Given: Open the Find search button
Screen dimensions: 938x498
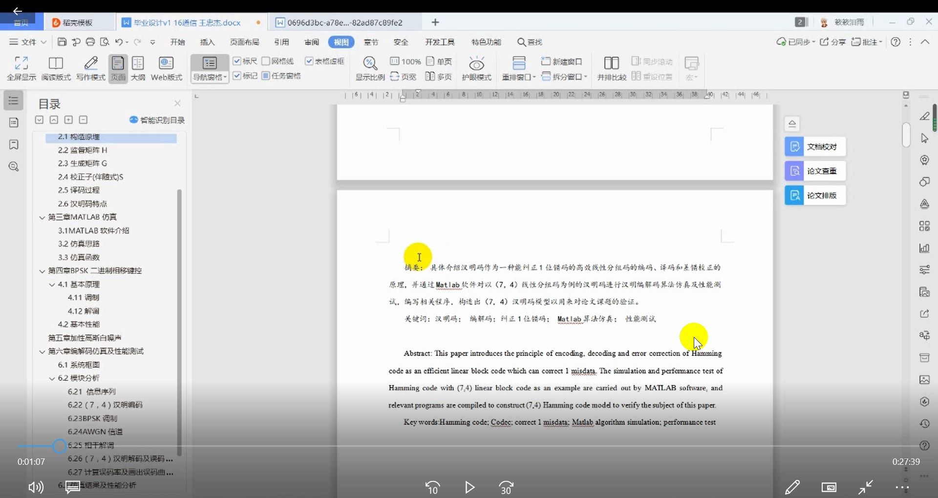Looking at the screenshot, I should pos(530,42).
